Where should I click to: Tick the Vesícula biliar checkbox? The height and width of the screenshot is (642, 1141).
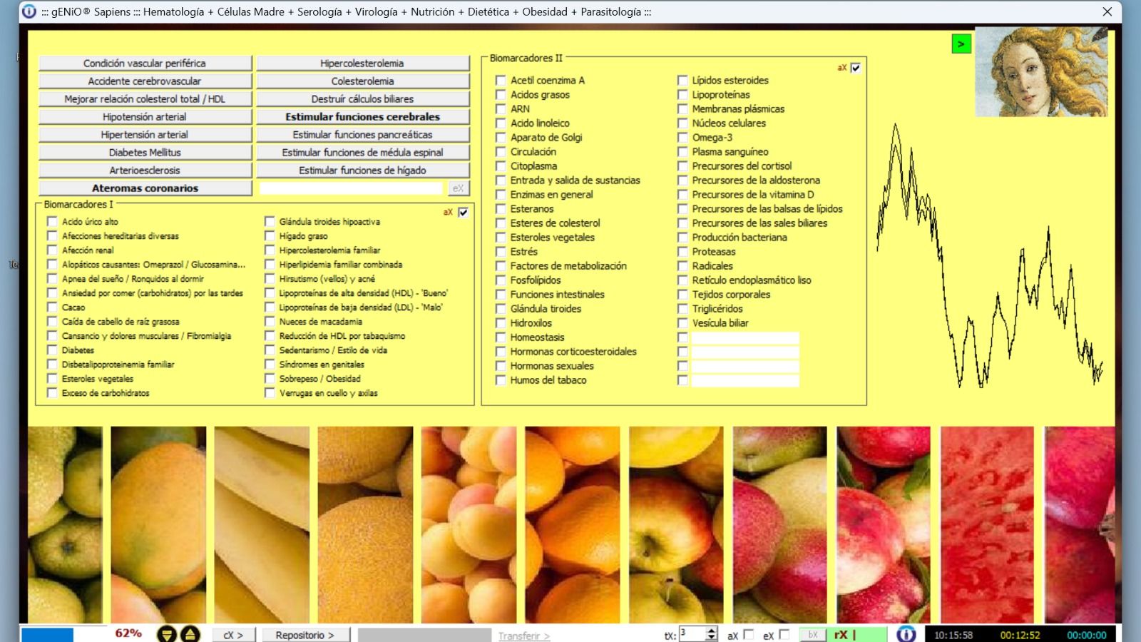pos(682,323)
